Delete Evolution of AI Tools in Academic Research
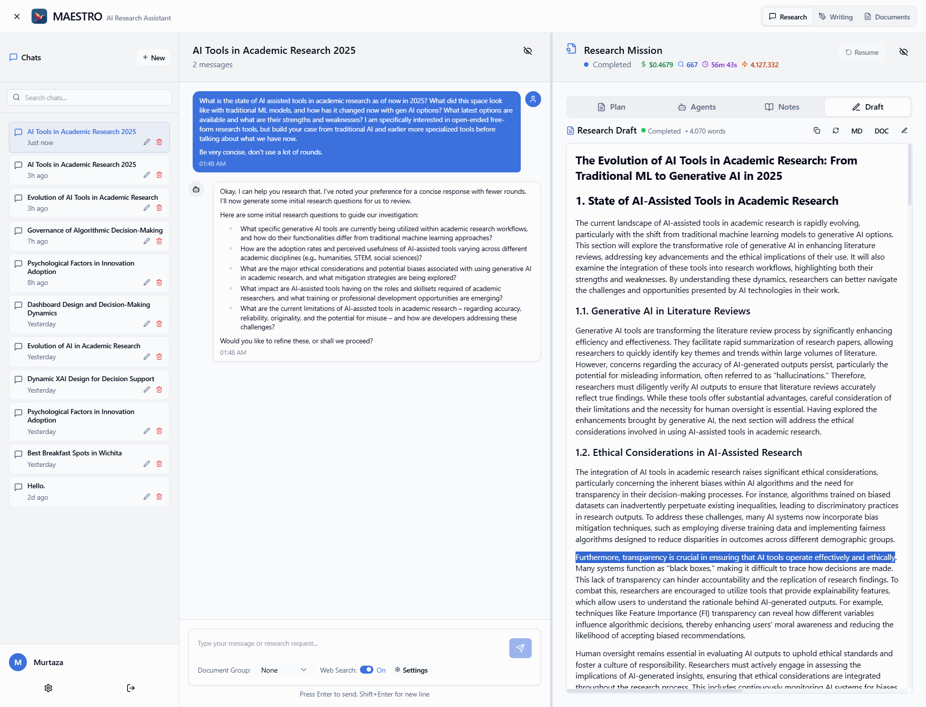The width and height of the screenshot is (926, 707). point(159,208)
